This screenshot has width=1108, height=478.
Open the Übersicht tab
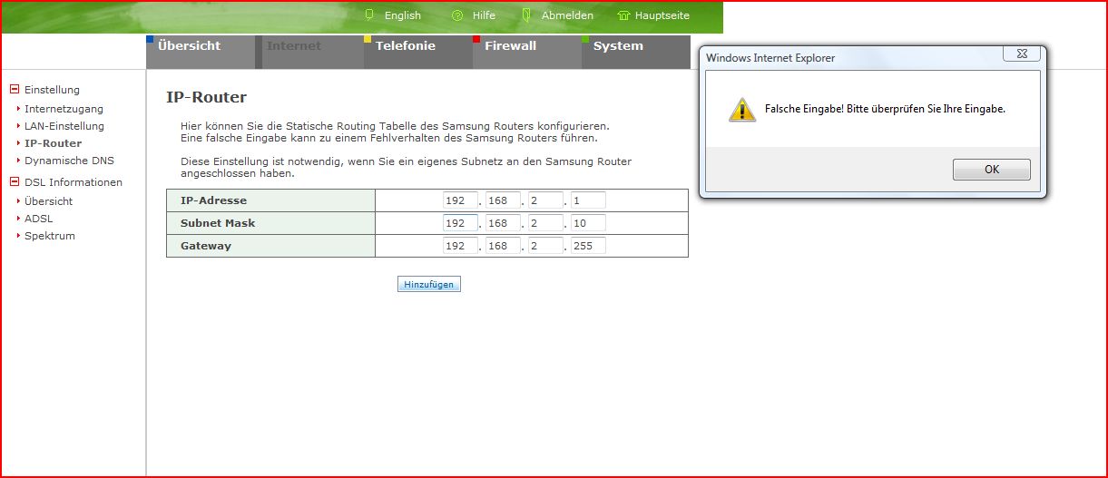[201, 52]
